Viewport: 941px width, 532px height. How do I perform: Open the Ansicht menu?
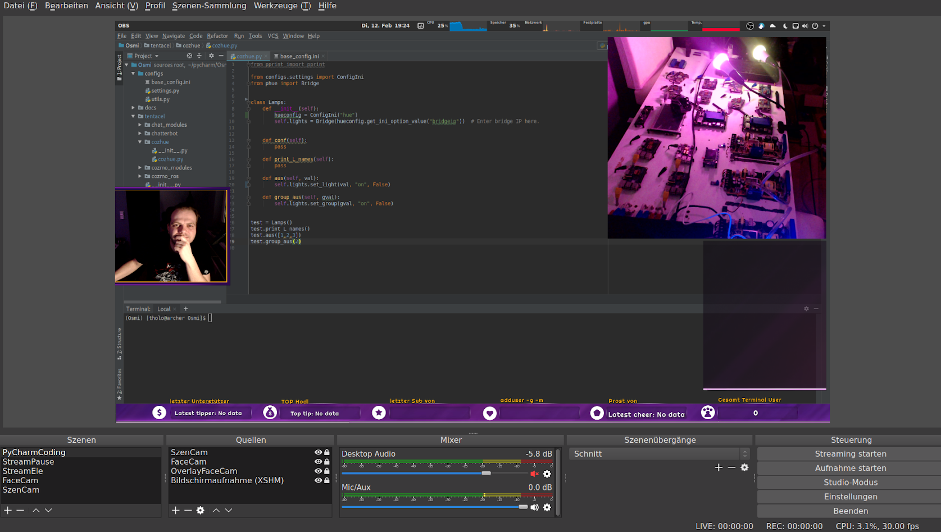click(116, 6)
